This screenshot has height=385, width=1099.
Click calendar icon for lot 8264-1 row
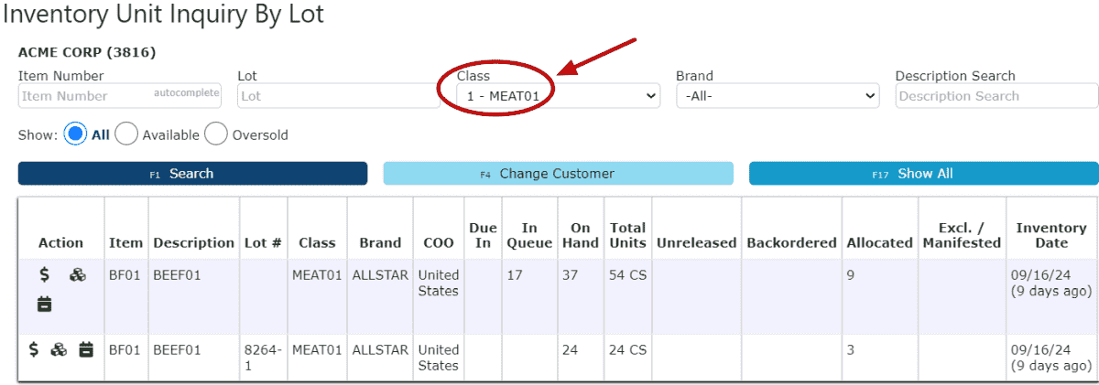86,348
